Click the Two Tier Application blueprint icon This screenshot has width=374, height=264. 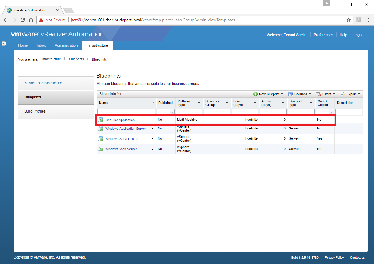101,120
